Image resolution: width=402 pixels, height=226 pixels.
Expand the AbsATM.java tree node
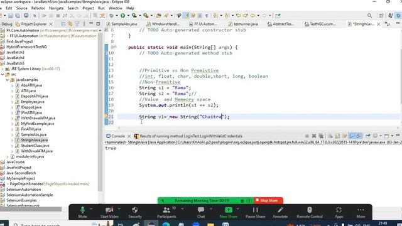(13, 85)
